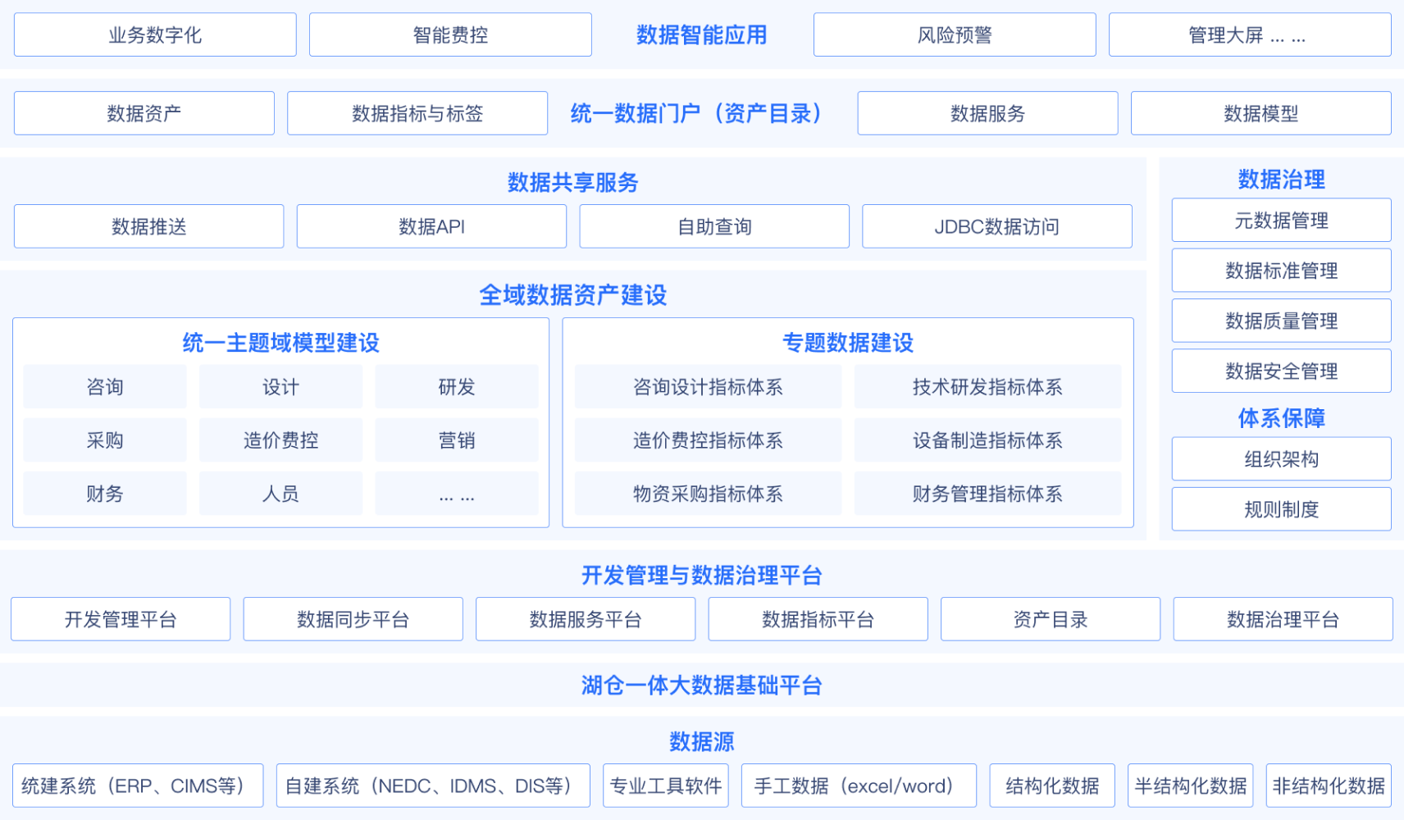Image resolution: width=1404 pixels, height=820 pixels.
Task: Open 数据指标与标签
Action: 417,113
